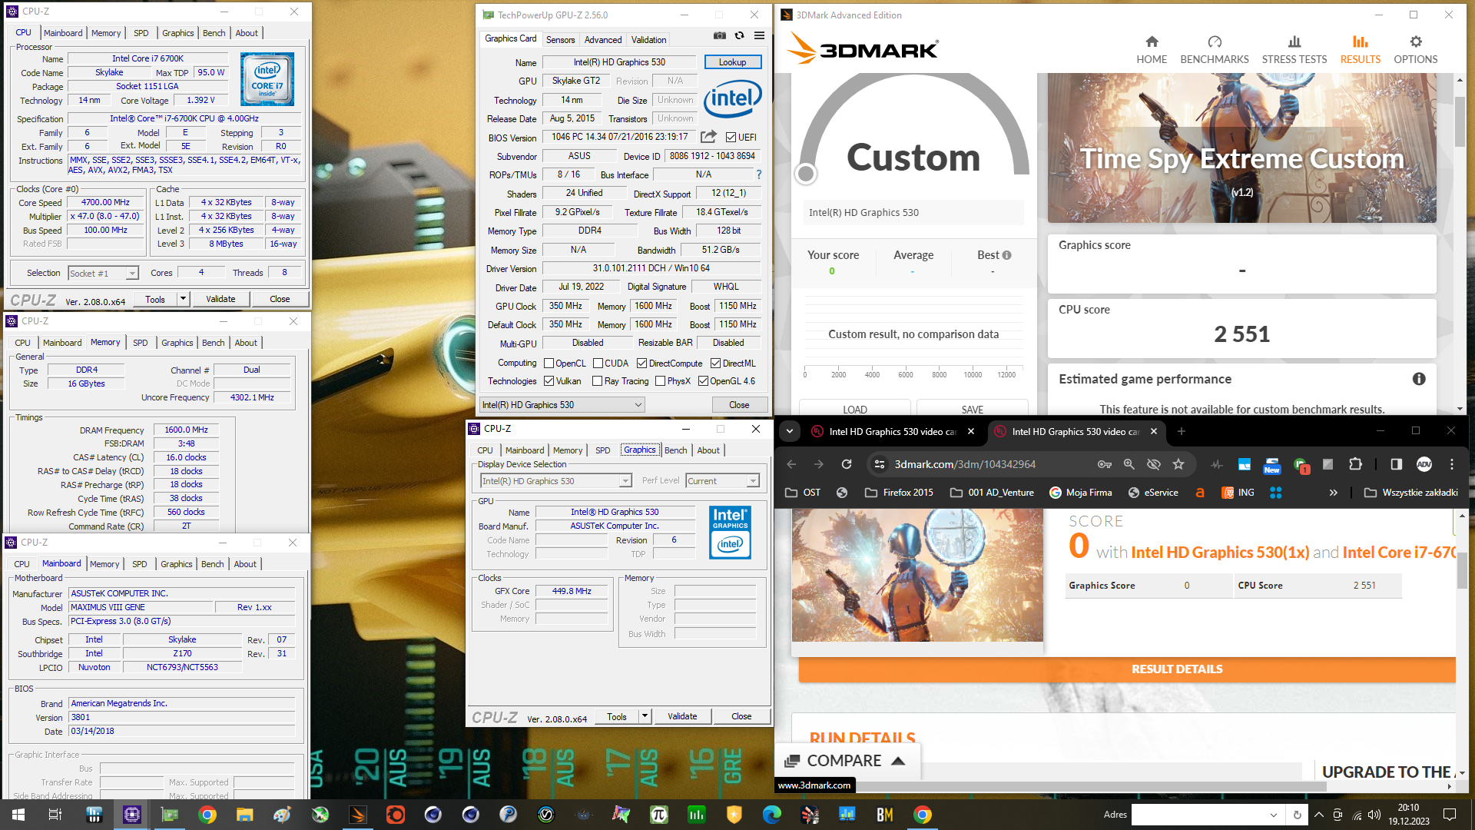Click GPU-Z refresh icon
This screenshot has width=1475, height=830.
pos(739,36)
